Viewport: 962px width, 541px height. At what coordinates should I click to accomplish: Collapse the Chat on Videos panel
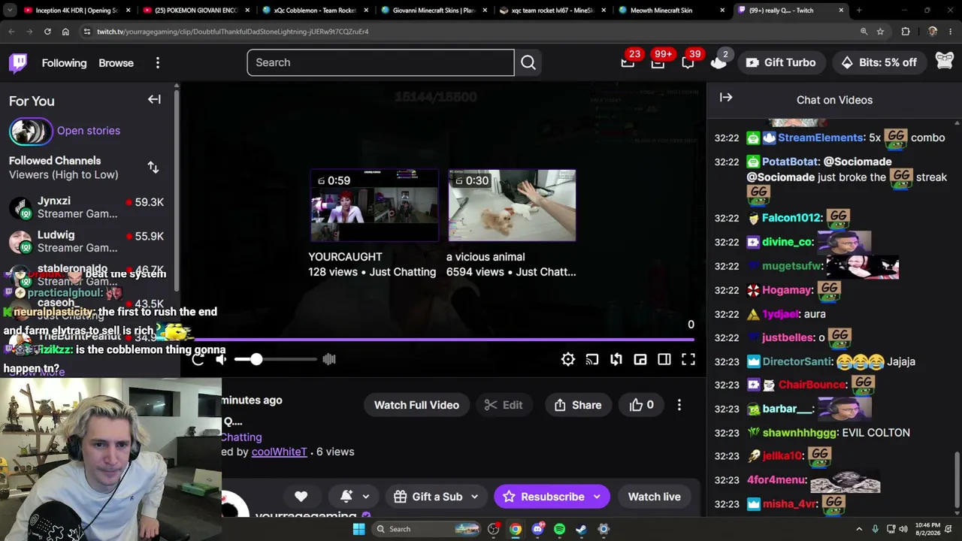[726, 97]
